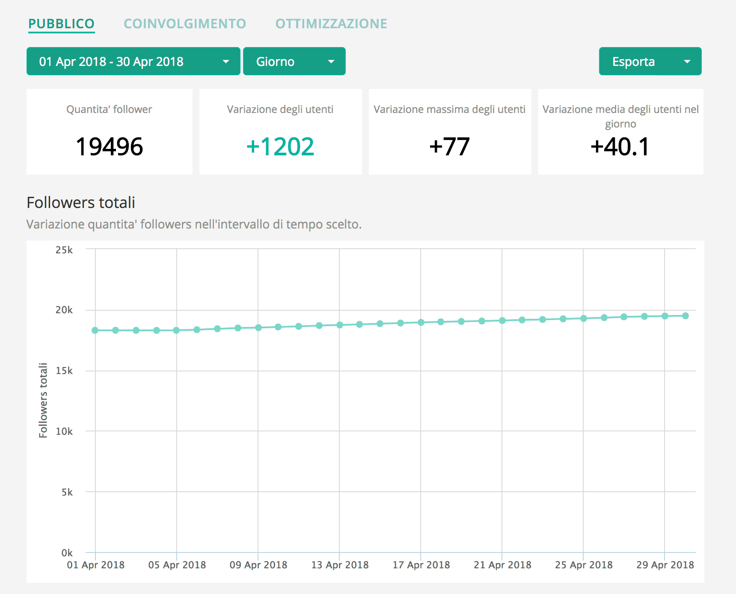Click the date range dropdown chevron
Image resolution: width=736 pixels, height=594 pixels.
click(226, 61)
